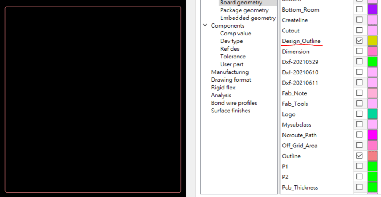381x197 pixels.
Task: Open Embedded geometry category
Action: click(248, 18)
